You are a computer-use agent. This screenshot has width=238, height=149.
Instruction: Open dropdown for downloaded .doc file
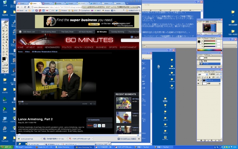click(67, 139)
